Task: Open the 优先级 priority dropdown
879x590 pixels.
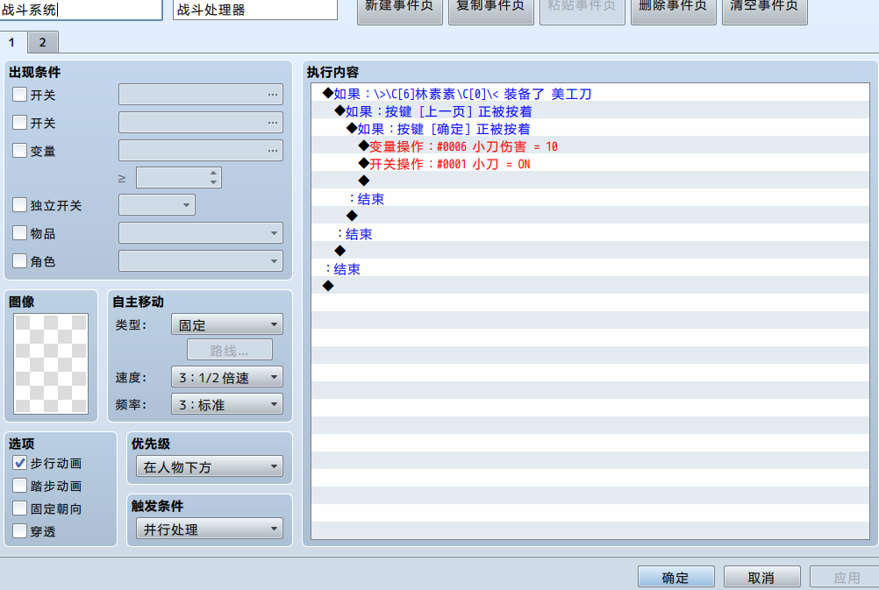Action: click(210, 466)
